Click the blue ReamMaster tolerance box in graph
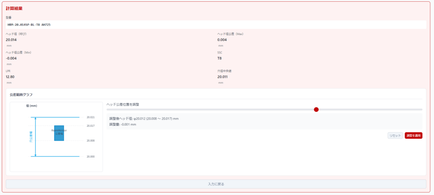 (59, 133)
